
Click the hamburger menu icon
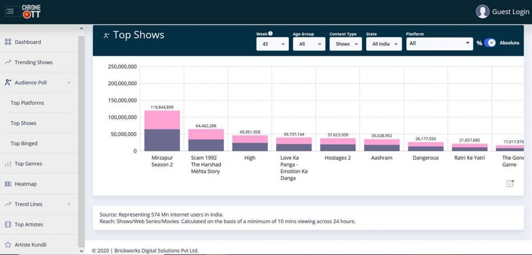click(x=10, y=11)
